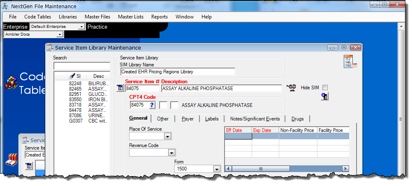Image resolution: width=412 pixels, height=186 pixels.
Task: Click the price grid scroll left arrow
Action: 228,169
